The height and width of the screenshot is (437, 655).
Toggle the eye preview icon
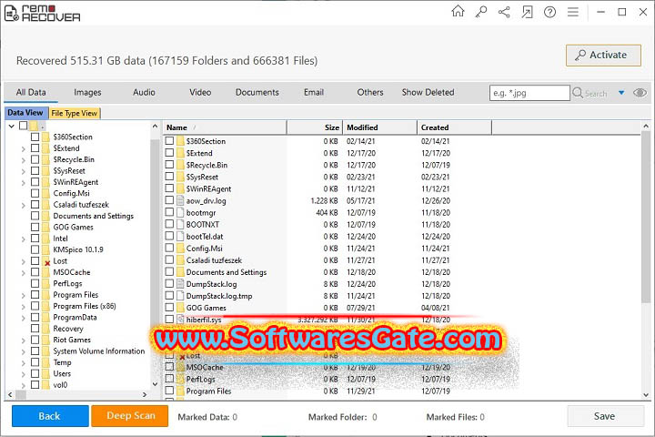(640, 93)
